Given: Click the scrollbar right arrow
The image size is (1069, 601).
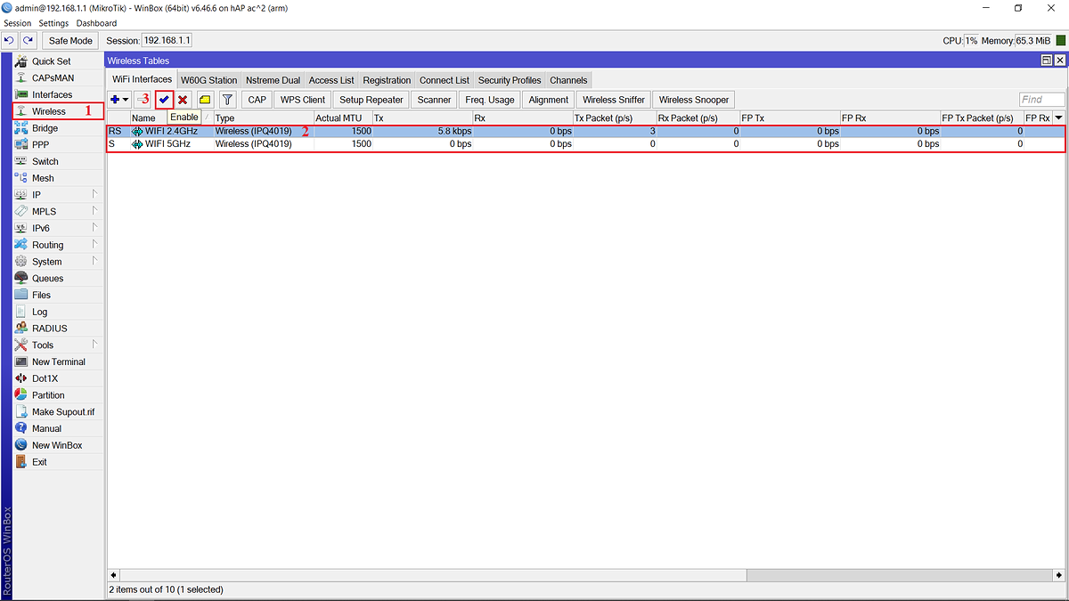Looking at the screenshot, I should (1060, 576).
